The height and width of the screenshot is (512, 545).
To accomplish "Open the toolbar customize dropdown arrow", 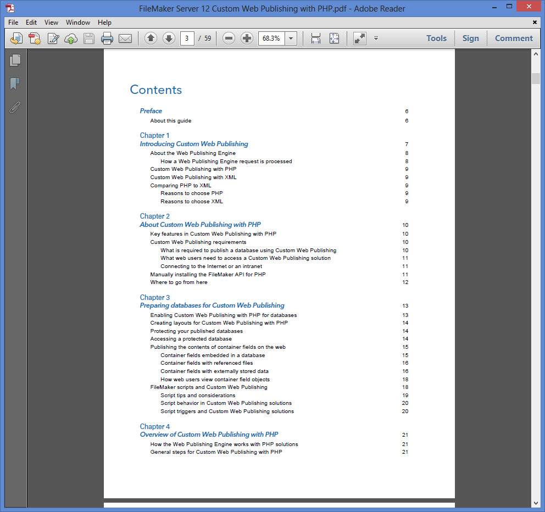I will 376,38.
